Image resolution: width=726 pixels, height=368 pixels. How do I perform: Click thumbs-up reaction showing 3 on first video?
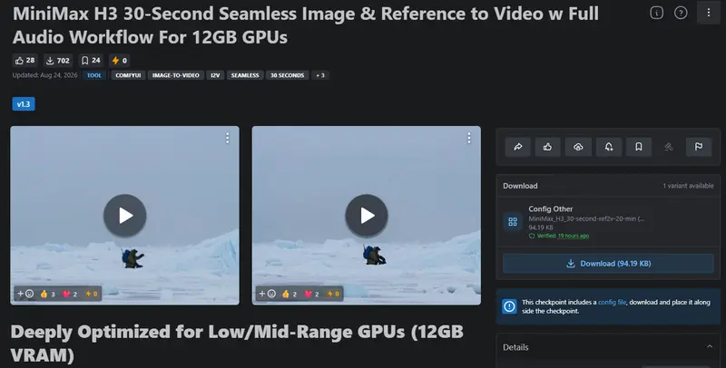pos(47,294)
